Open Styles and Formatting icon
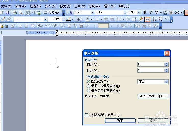 click(x=71, y=13)
